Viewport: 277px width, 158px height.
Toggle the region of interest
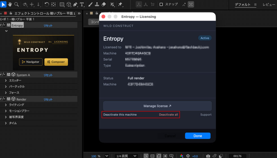(x=165, y=156)
